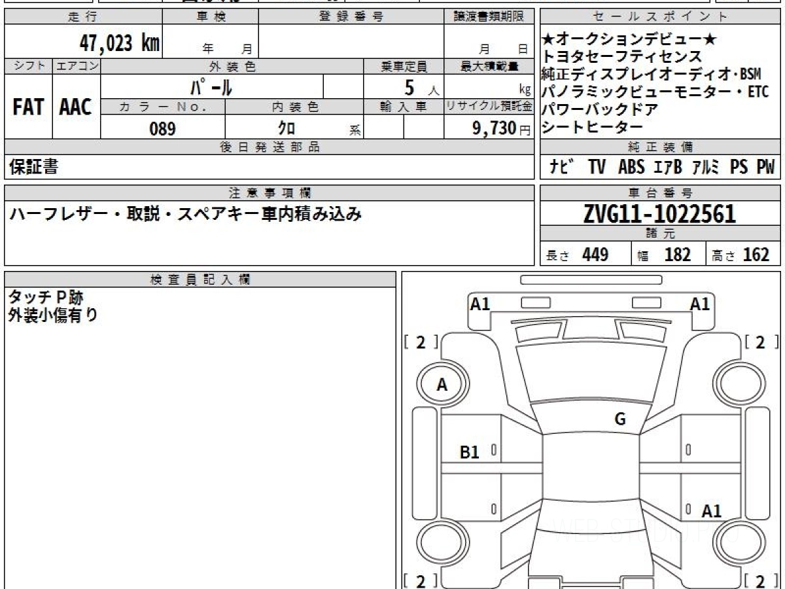The image size is (785, 589).
Task: Click the カラーNo. header
Action: pyautogui.click(x=163, y=107)
